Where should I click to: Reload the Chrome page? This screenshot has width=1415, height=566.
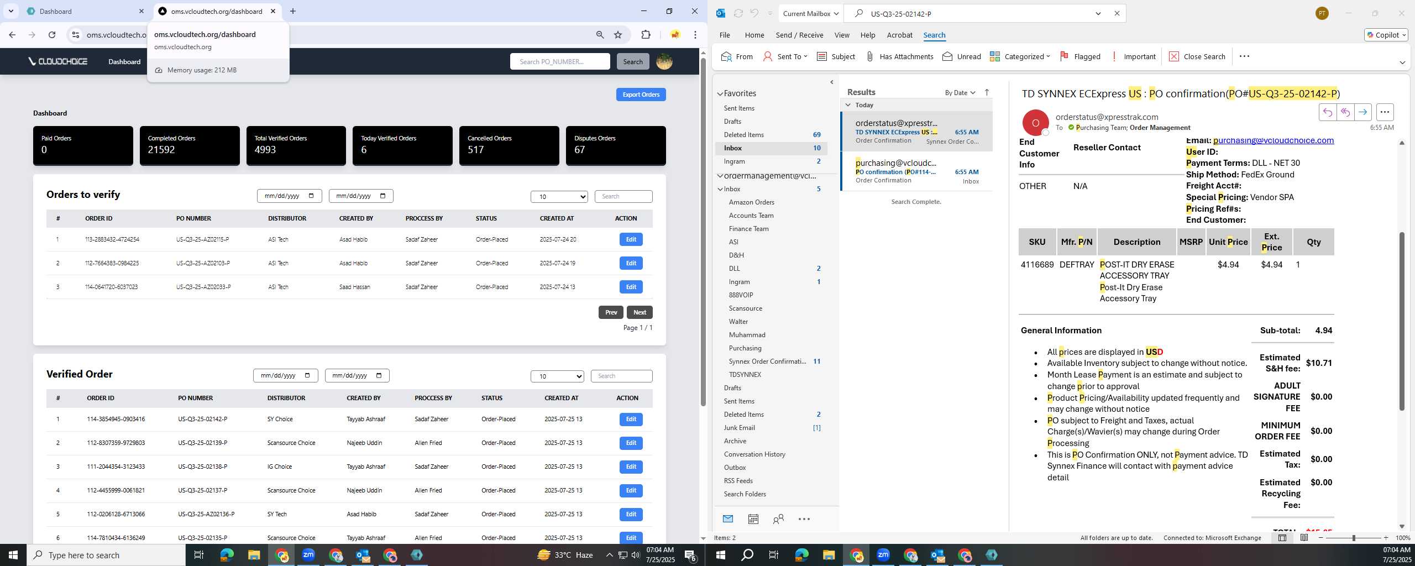[x=51, y=35]
